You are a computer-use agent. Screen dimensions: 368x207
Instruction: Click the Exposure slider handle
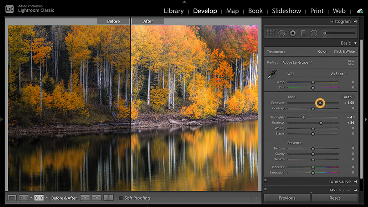[320, 103]
